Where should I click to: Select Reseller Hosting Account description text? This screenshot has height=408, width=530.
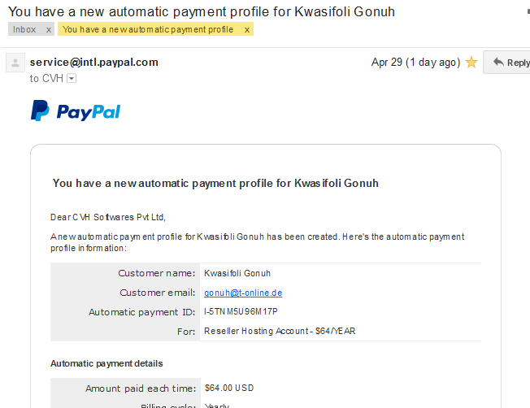pos(280,331)
